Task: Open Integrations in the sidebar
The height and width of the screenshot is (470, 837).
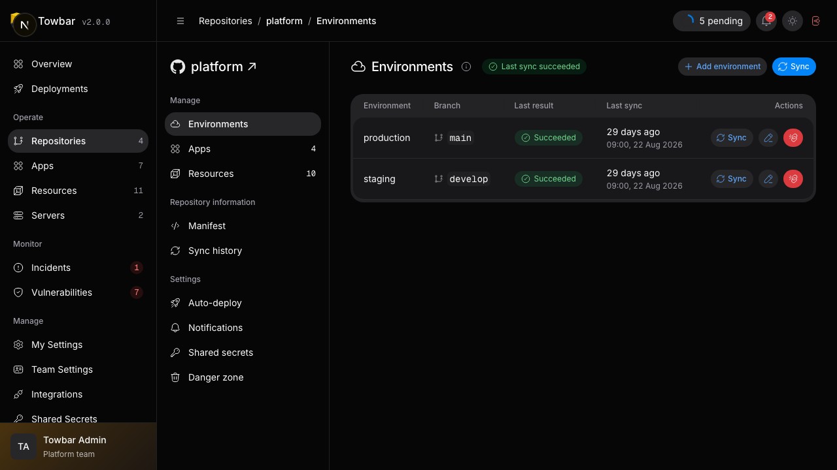Action: pos(78,394)
